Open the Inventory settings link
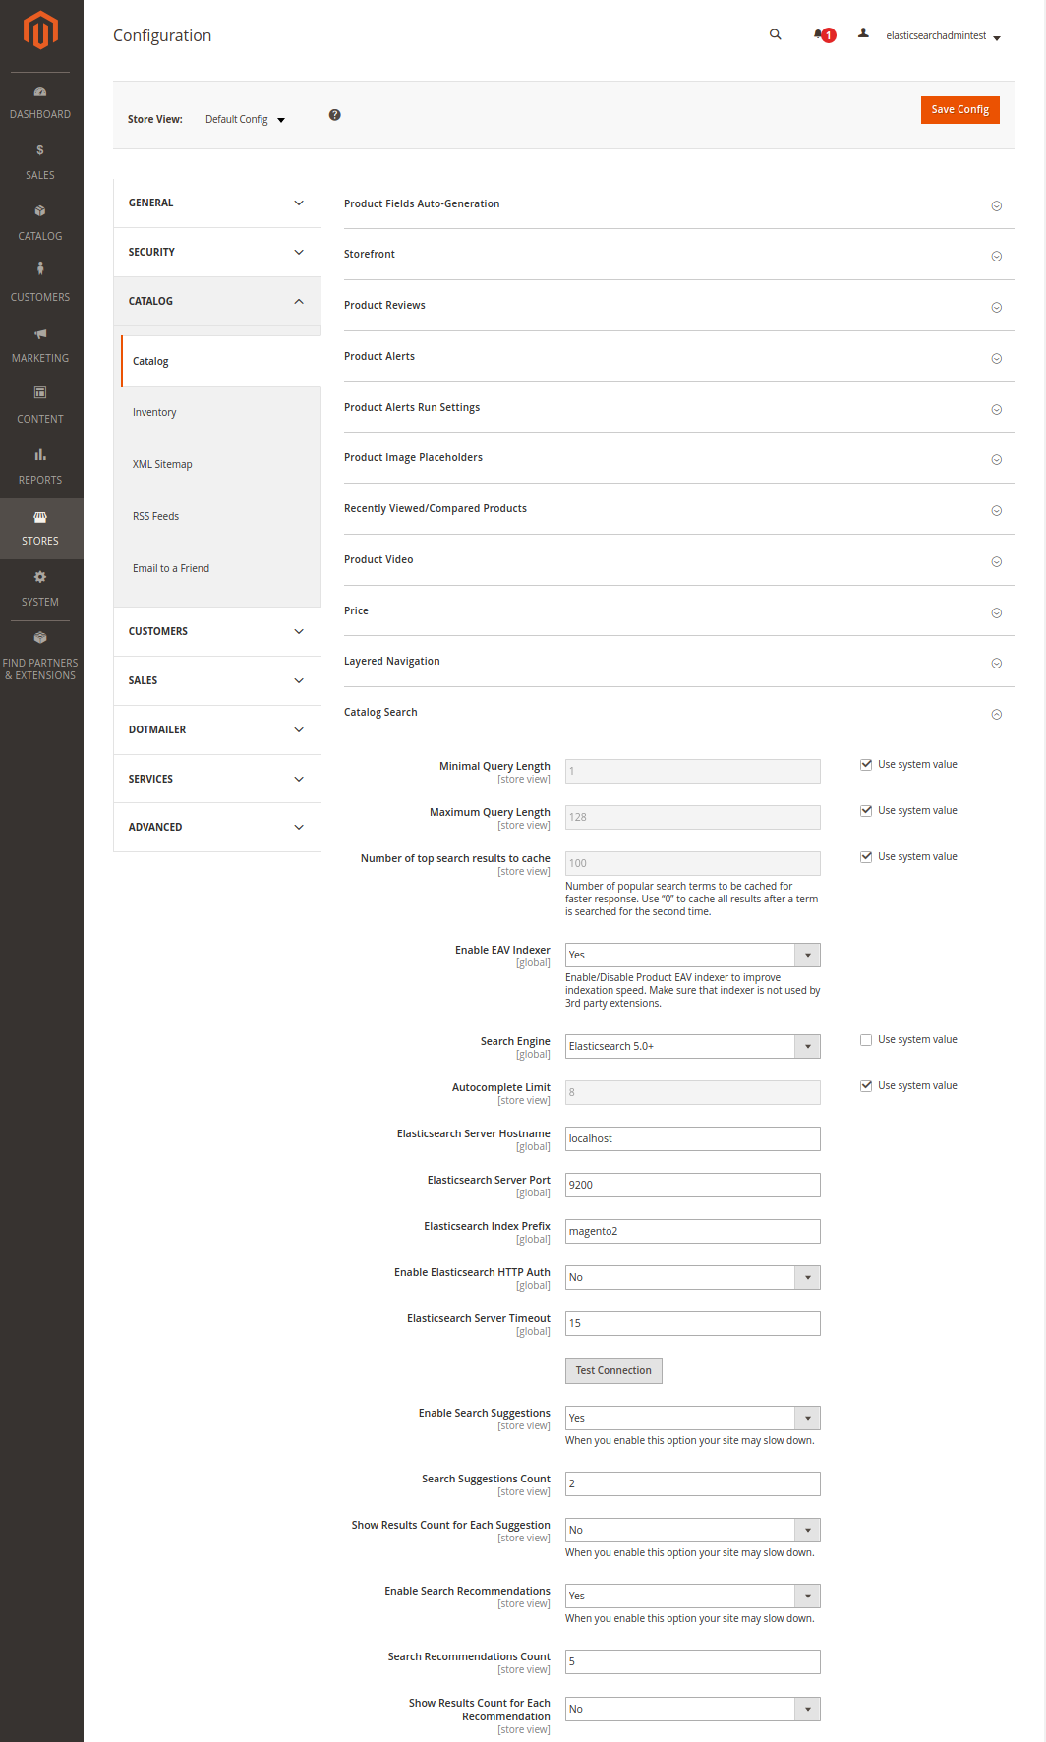The width and height of the screenshot is (1046, 1742). [x=154, y=412]
